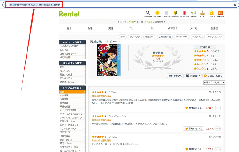Open the 実用書 category tab
The height and width of the screenshot is (152, 239).
coord(214,28)
